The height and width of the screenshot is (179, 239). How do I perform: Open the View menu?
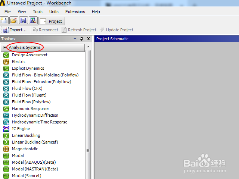coord(22,12)
